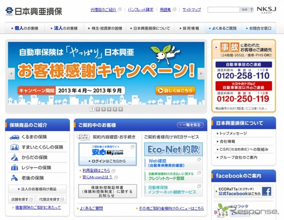The height and width of the screenshot is (220, 284).
Task: Click new-window icon beside Web確認
Action: [199, 159]
